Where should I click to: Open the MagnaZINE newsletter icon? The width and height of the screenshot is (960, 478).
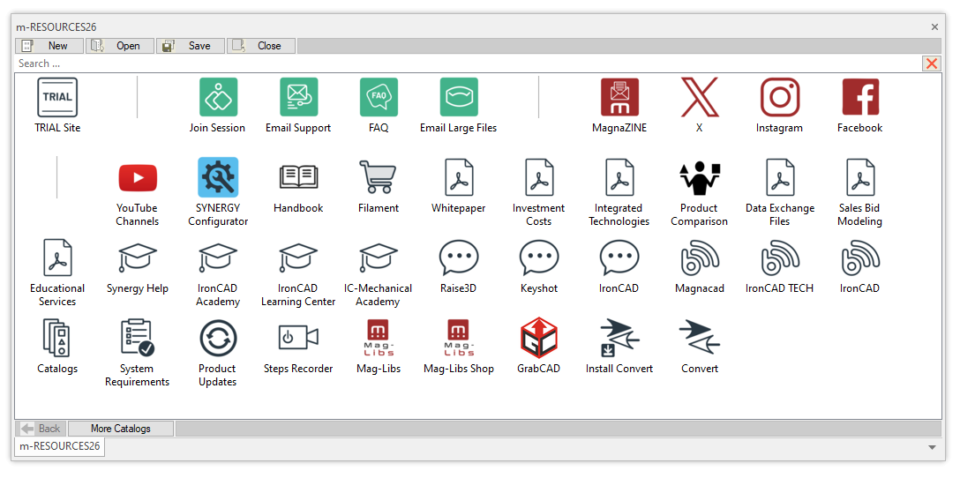point(619,98)
